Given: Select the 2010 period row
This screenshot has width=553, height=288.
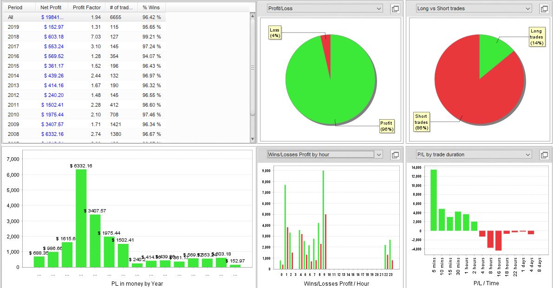Looking at the screenshot, I should (x=85, y=115).
